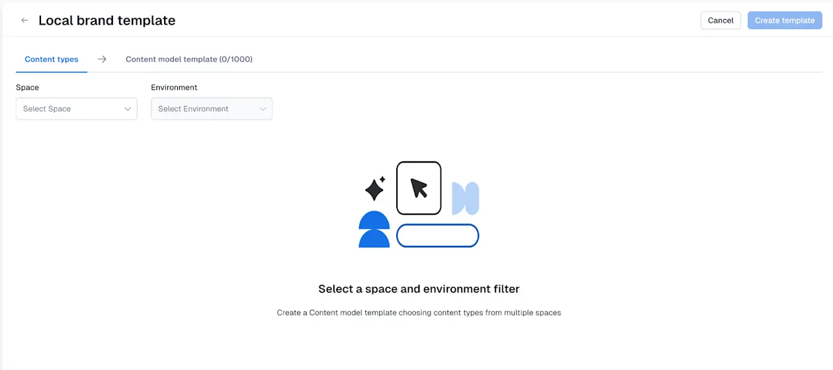The image size is (833, 370).
Task: Click the sparkle icon in the illustration
Action: click(x=374, y=188)
